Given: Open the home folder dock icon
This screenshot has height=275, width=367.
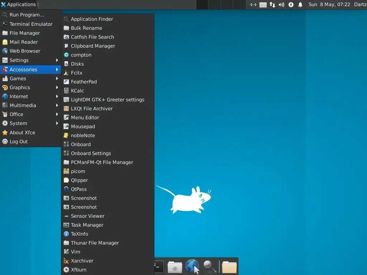Looking at the screenshot, I should [175, 267].
